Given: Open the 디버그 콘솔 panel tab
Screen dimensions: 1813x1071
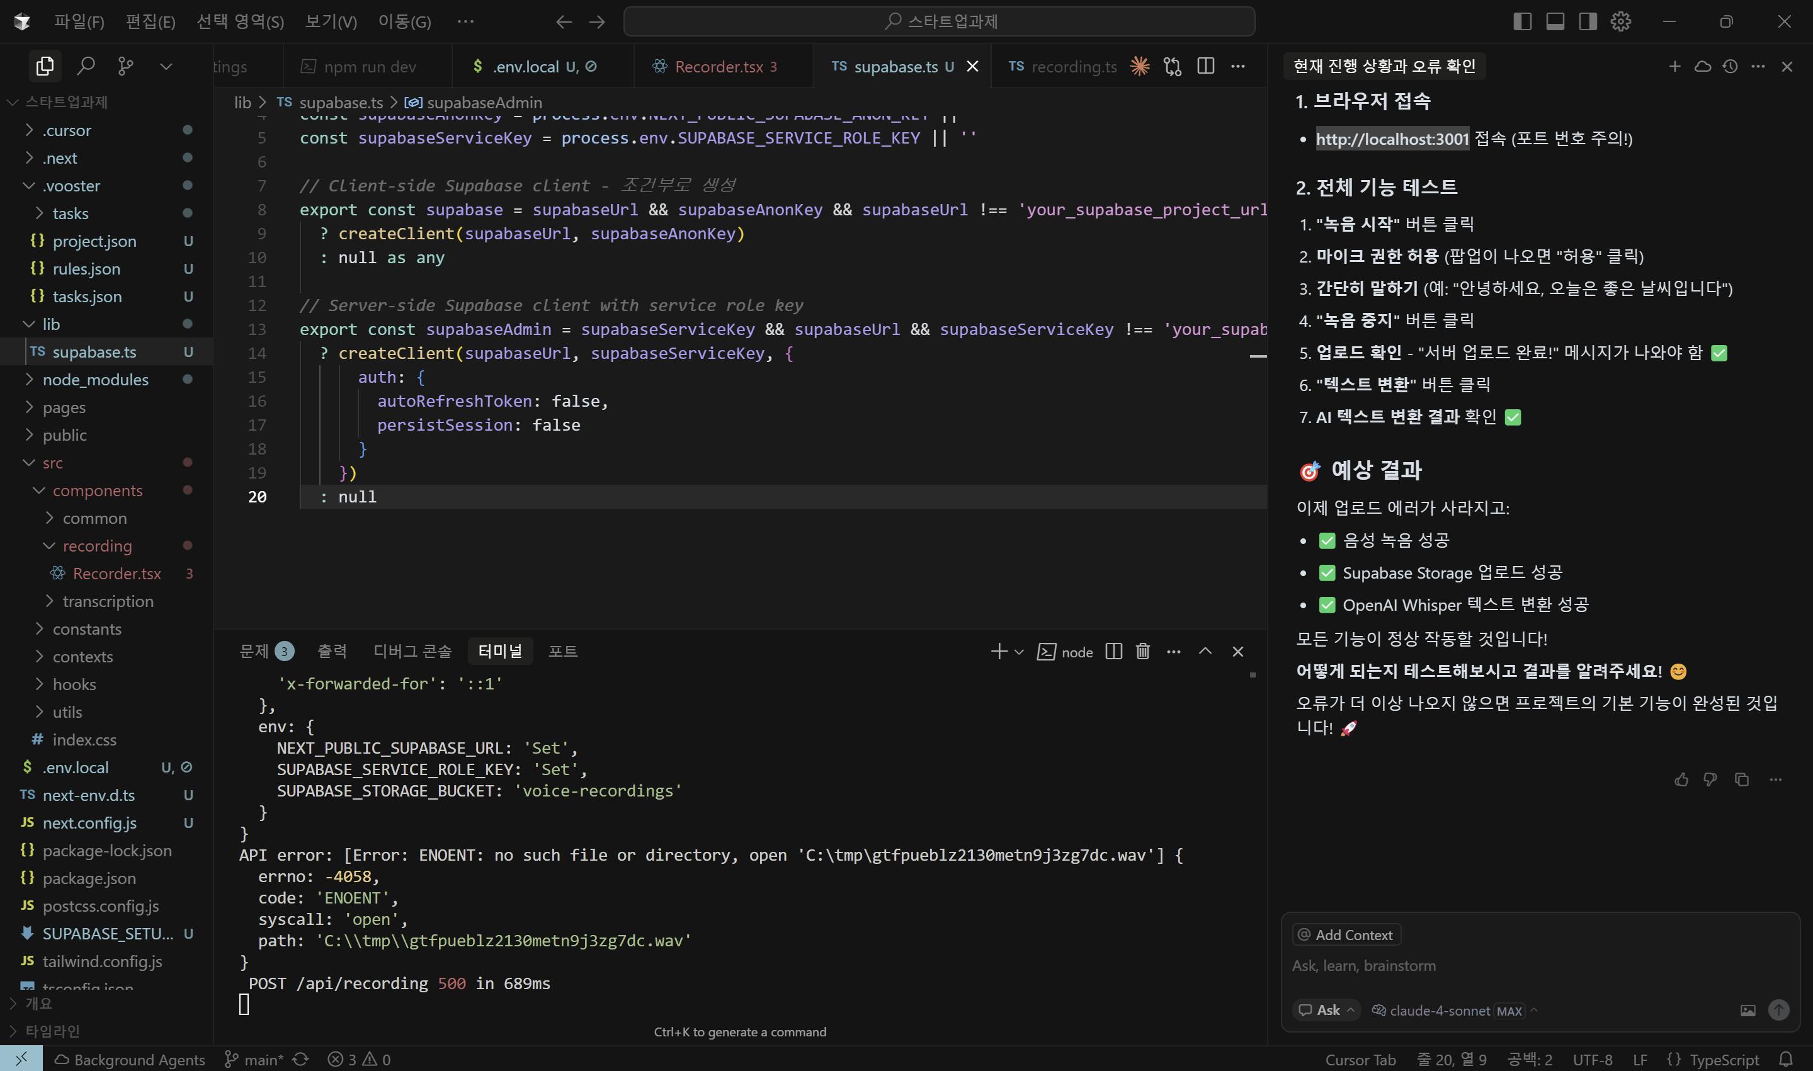Looking at the screenshot, I should pyautogui.click(x=412, y=652).
